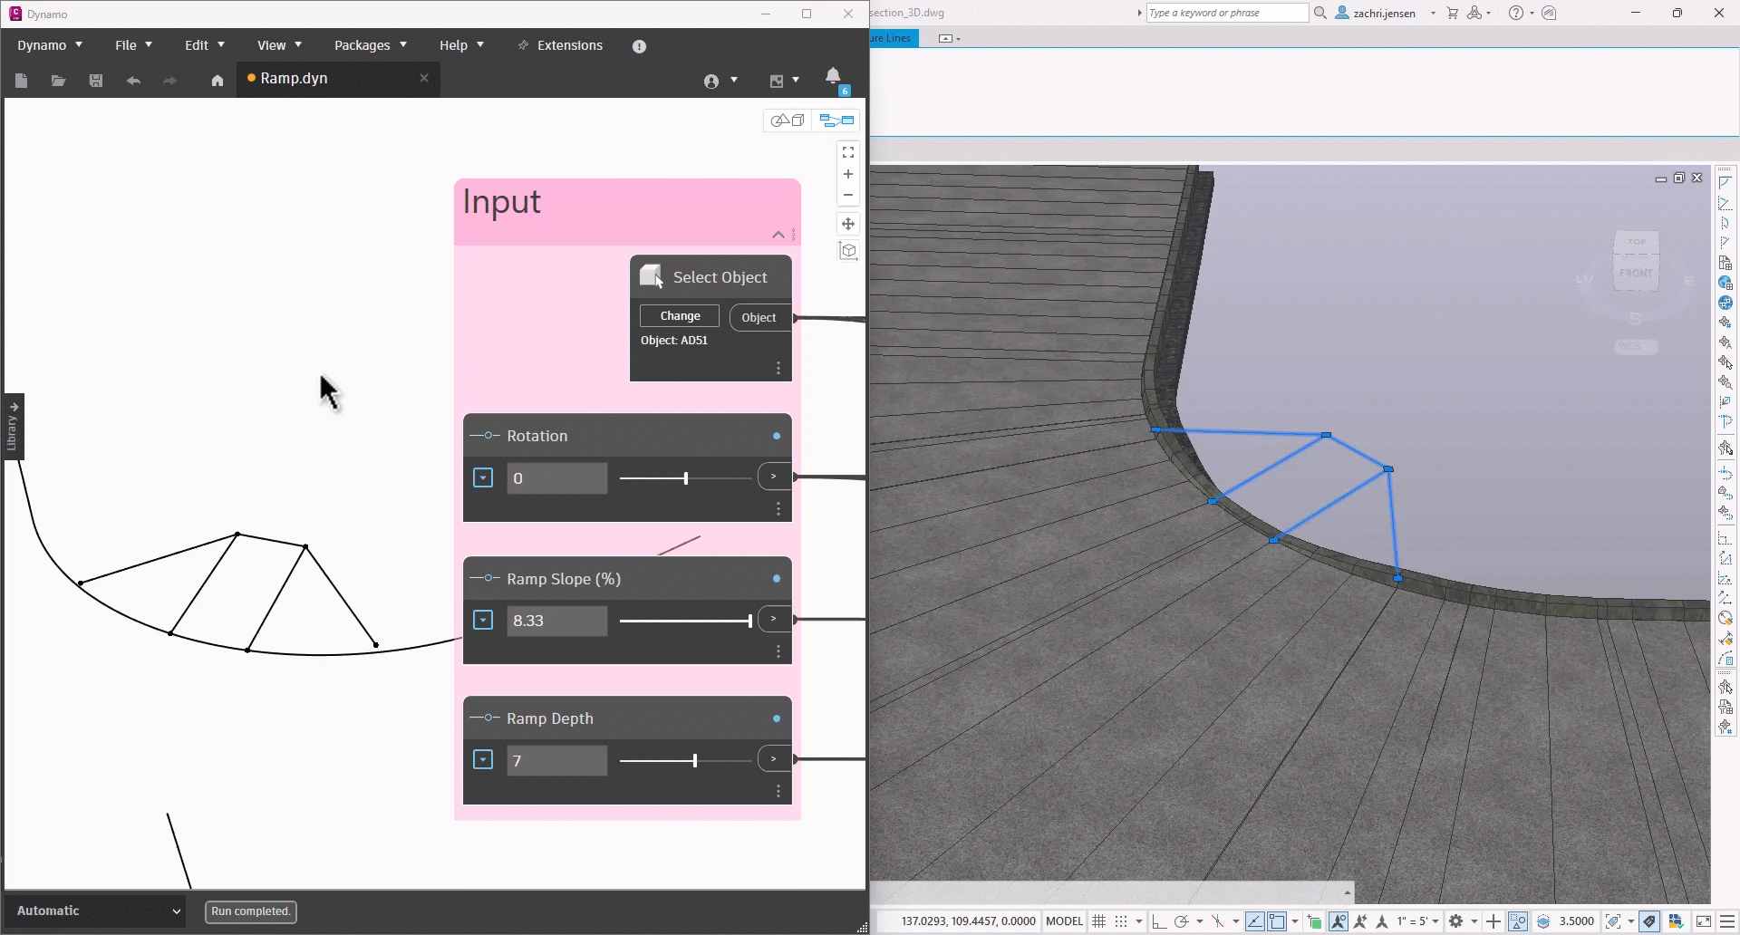Click the New file icon in Dynamo toolbar
This screenshot has height=935, width=1740.
(x=21, y=81)
